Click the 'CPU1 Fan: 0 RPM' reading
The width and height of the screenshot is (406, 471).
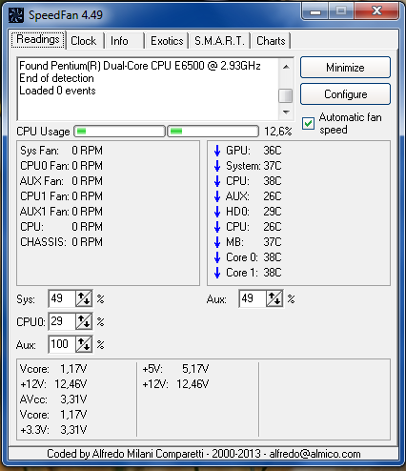61,196
